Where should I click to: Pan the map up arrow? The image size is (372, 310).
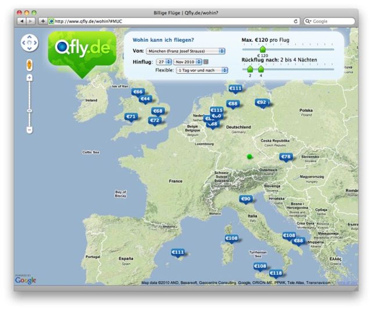pyautogui.click(x=30, y=37)
